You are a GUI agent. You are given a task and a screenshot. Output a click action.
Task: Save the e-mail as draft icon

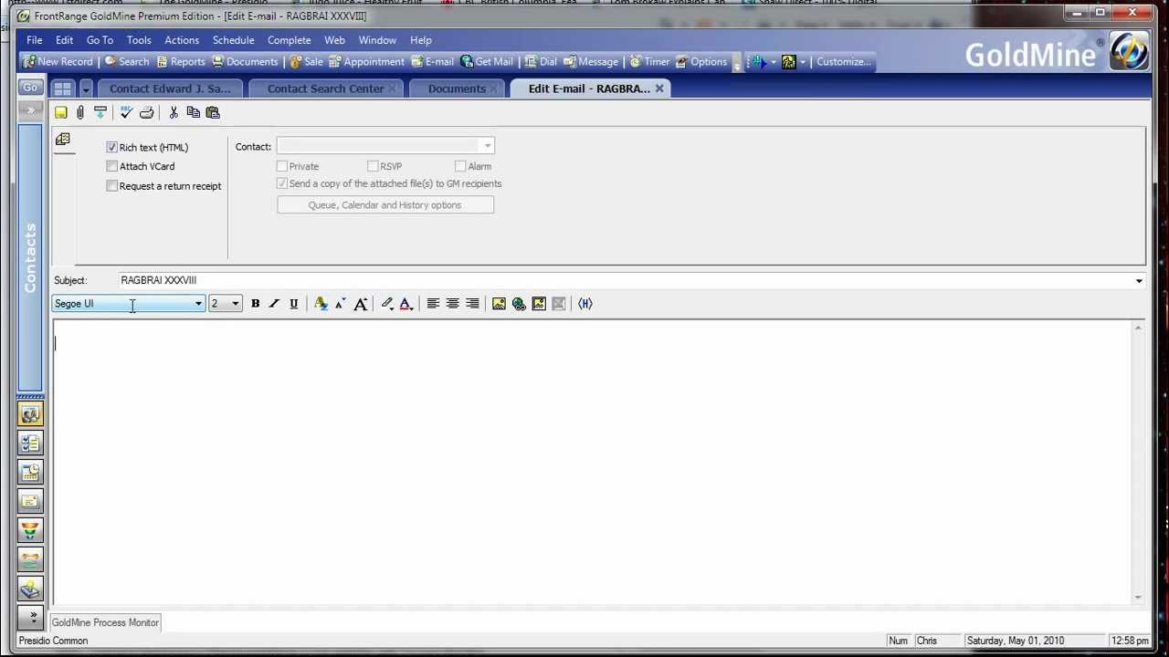(x=60, y=112)
